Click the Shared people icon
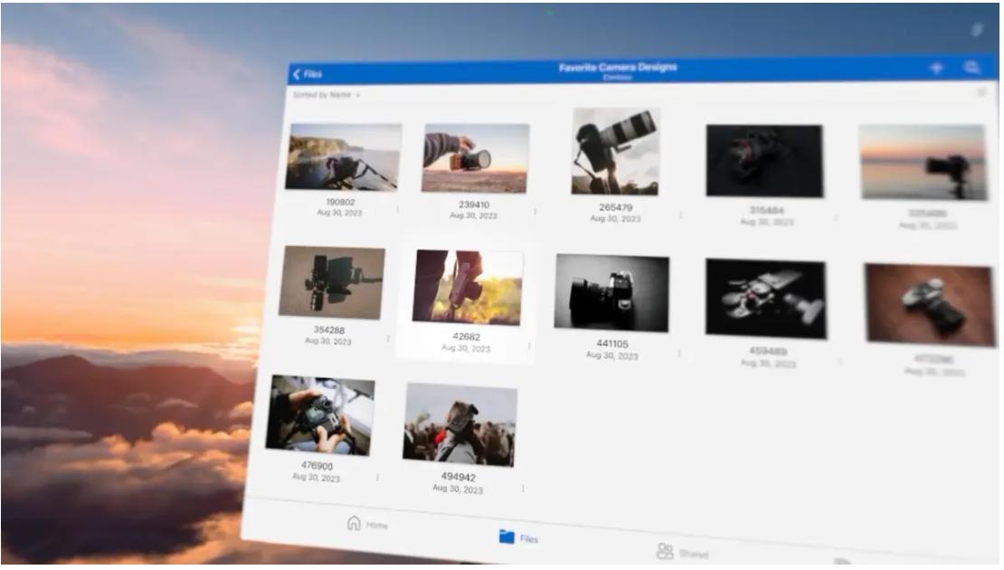 pos(665,550)
